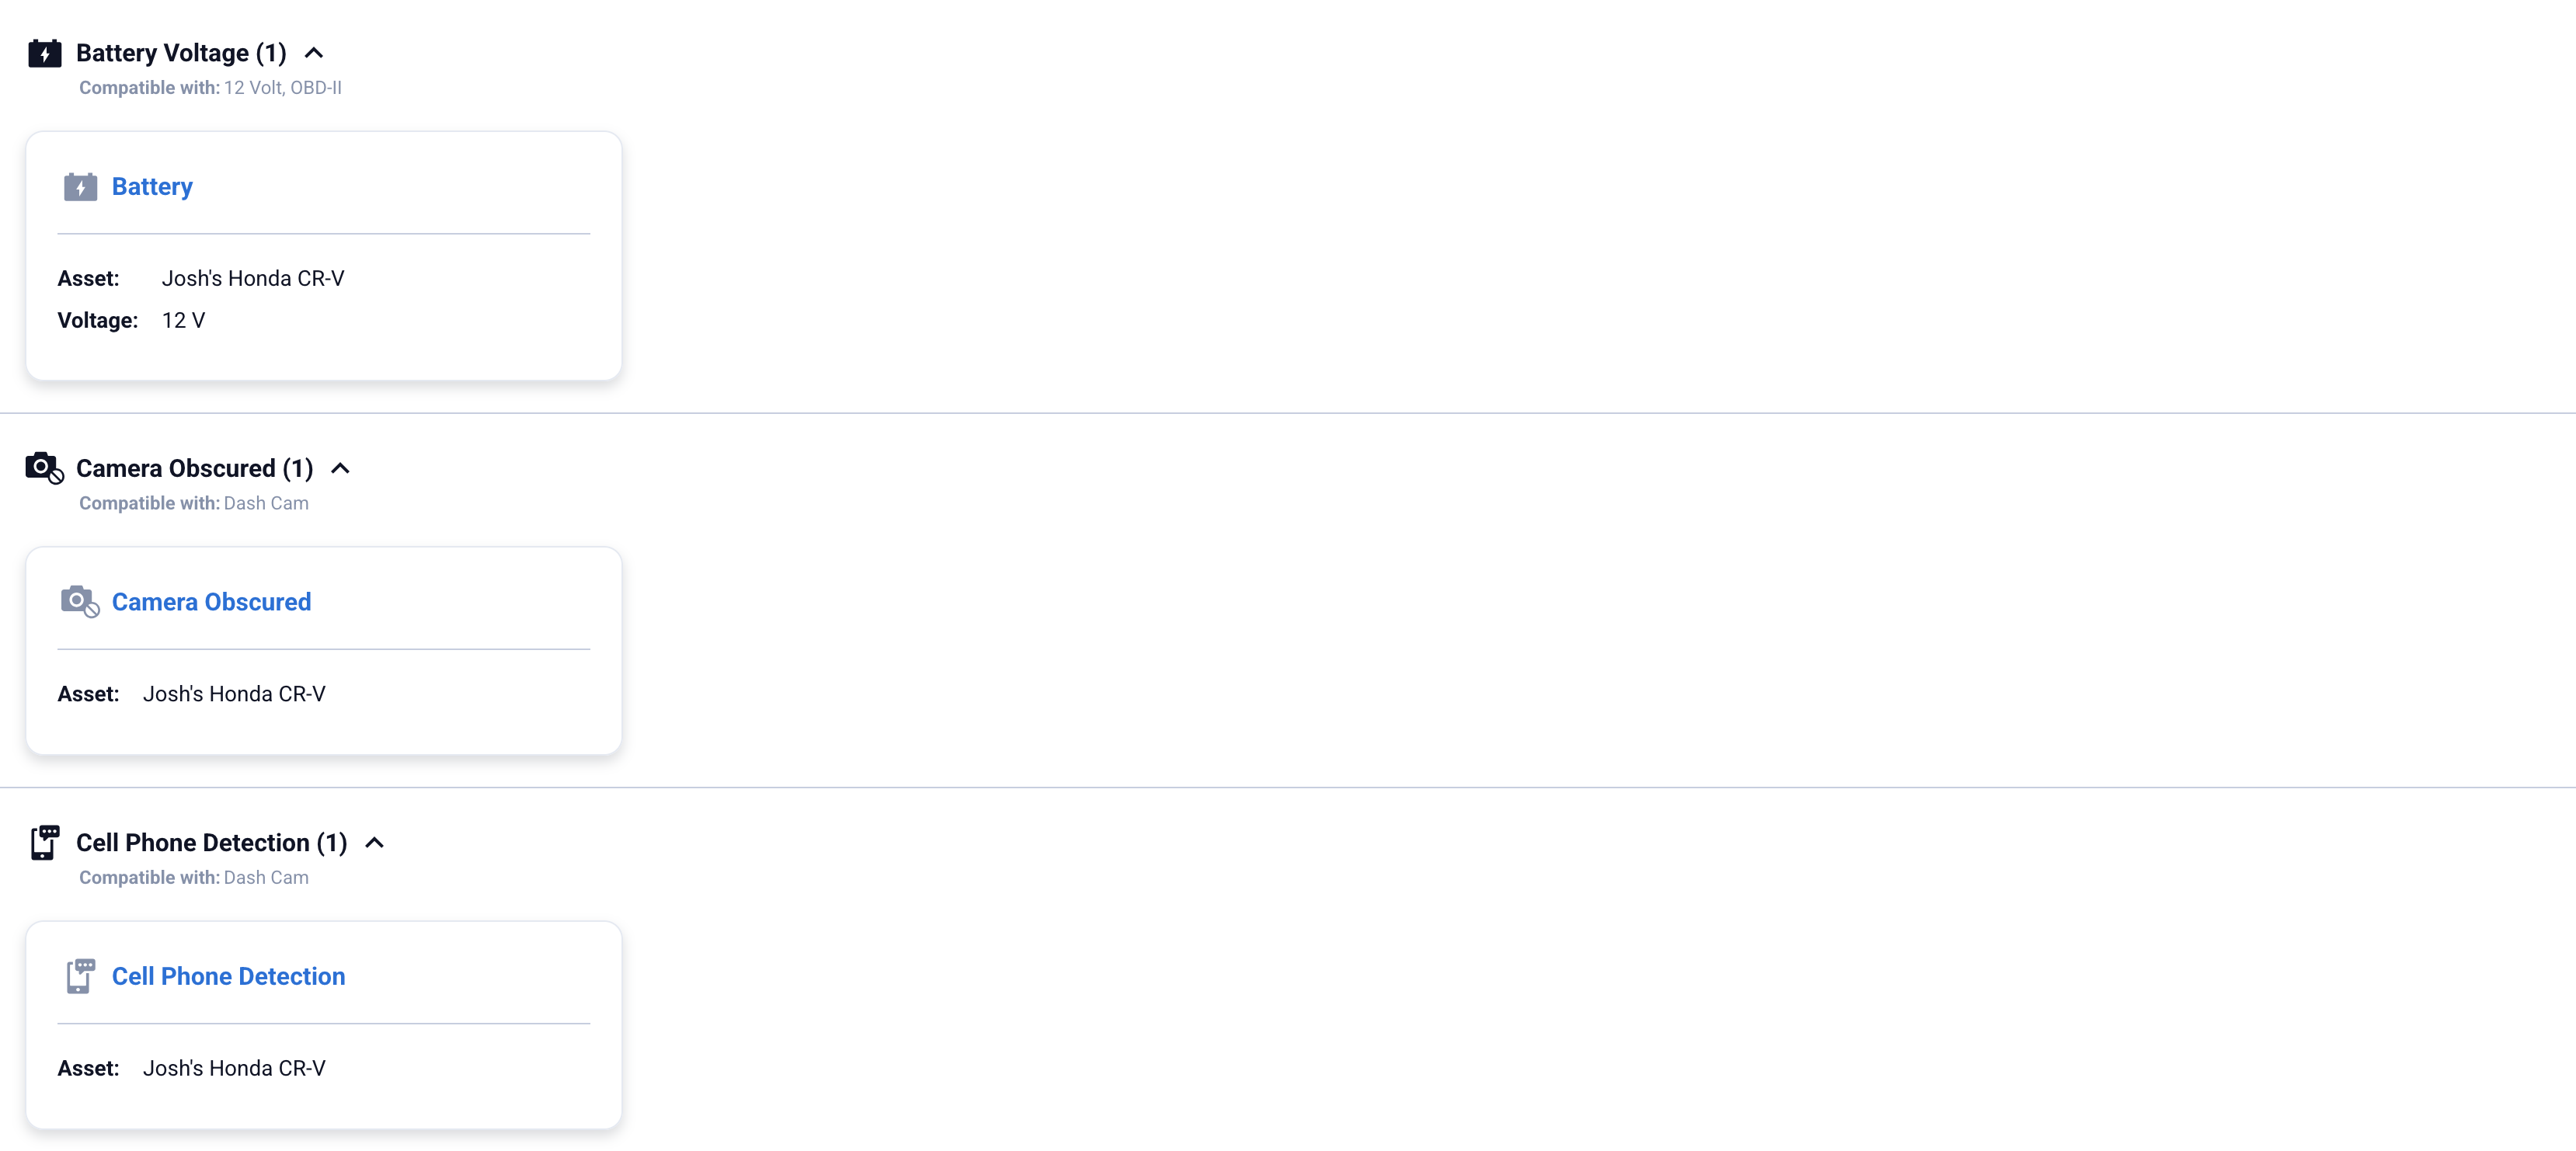The height and width of the screenshot is (1151, 2576).
Task: Click the battery icon beside Battery Voltage header
Action: coord(44,53)
